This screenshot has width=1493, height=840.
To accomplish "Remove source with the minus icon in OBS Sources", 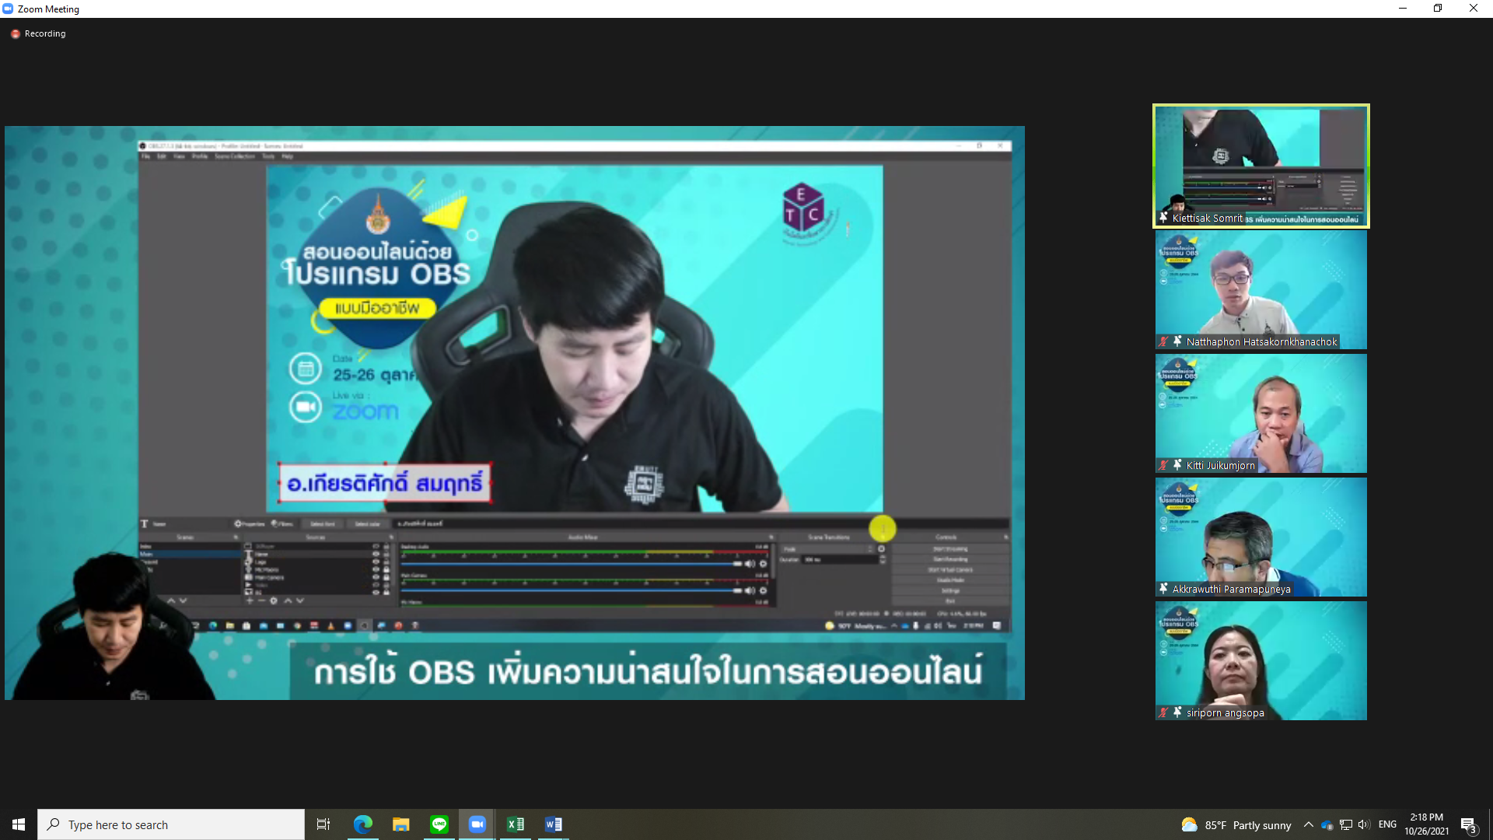I will [x=262, y=600].
